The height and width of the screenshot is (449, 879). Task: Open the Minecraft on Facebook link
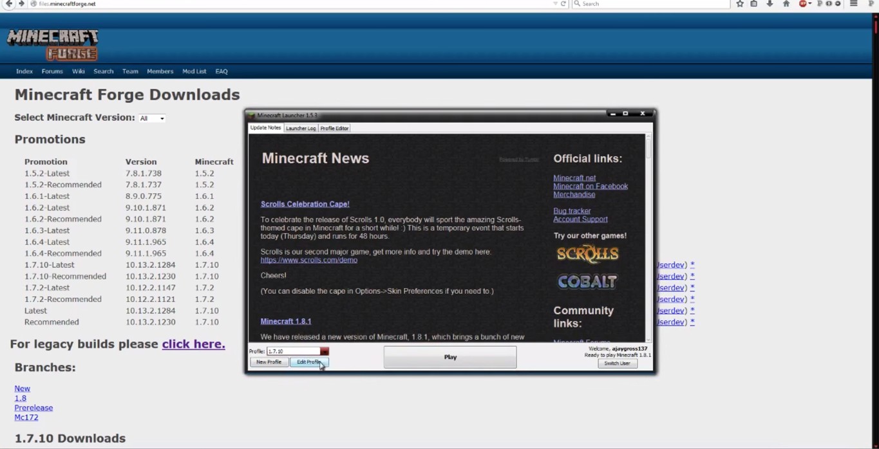coord(591,187)
